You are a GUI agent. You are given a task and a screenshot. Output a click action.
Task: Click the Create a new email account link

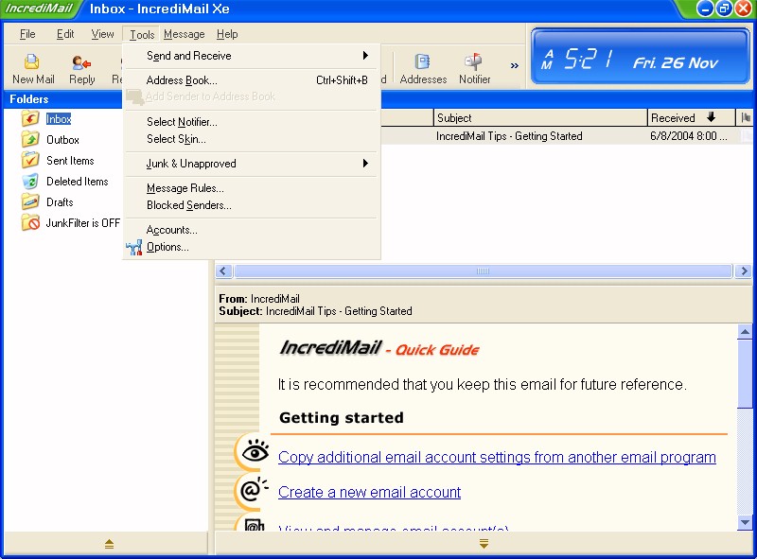pos(369,493)
